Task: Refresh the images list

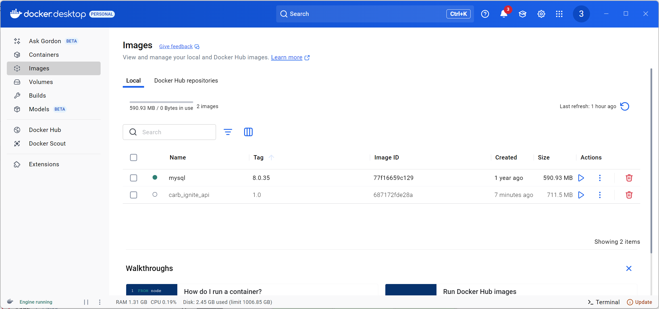Action: pos(625,106)
